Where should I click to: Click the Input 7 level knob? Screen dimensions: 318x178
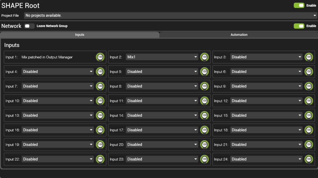(x=100, y=86)
